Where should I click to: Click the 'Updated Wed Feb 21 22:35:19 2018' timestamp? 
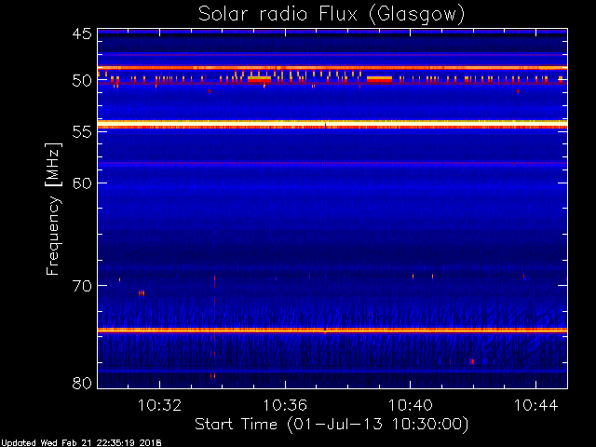[x=81, y=443]
